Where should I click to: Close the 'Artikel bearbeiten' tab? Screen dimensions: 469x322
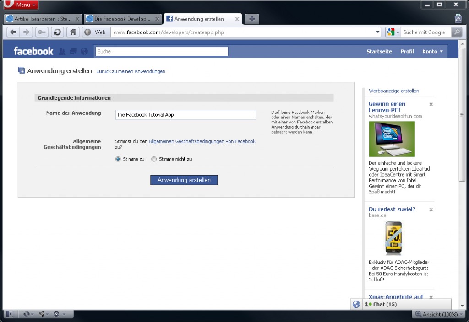coord(77,19)
